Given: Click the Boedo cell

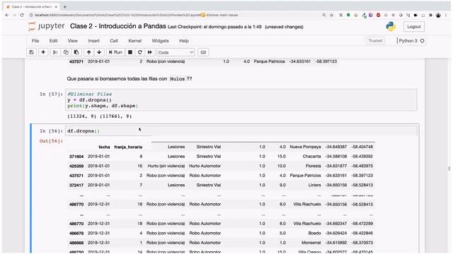Looking at the screenshot, I should click(x=314, y=233).
